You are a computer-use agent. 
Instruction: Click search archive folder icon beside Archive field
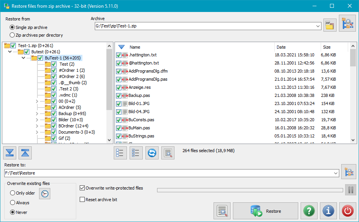click(347, 23)
